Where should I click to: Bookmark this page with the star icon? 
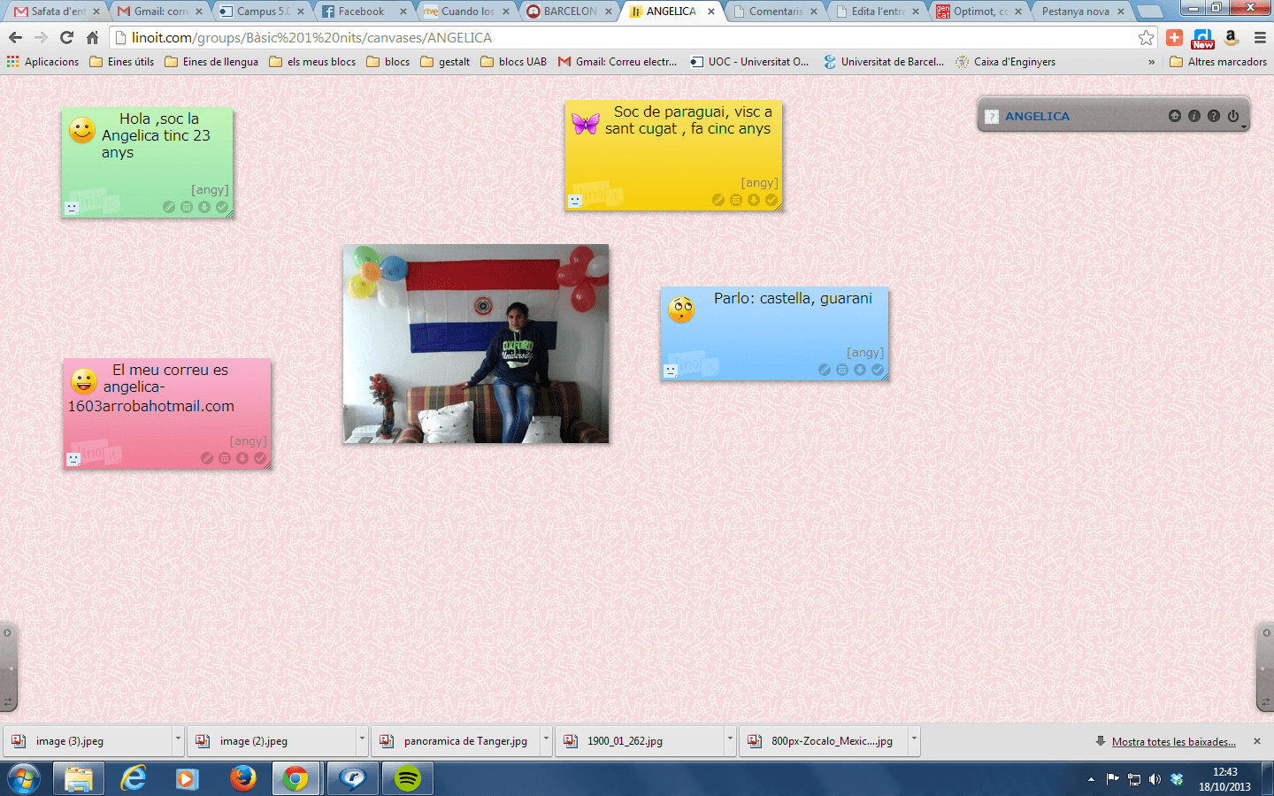1147,37
